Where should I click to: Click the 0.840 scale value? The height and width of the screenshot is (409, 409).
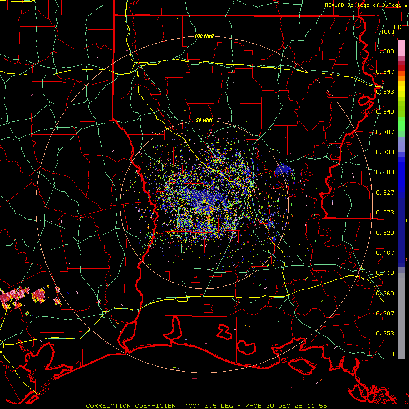pos(385,112)
